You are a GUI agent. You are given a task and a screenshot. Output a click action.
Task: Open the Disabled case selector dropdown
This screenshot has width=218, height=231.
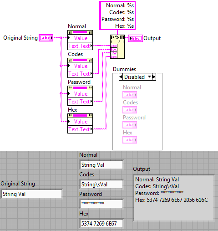click(x=149, y=77)
